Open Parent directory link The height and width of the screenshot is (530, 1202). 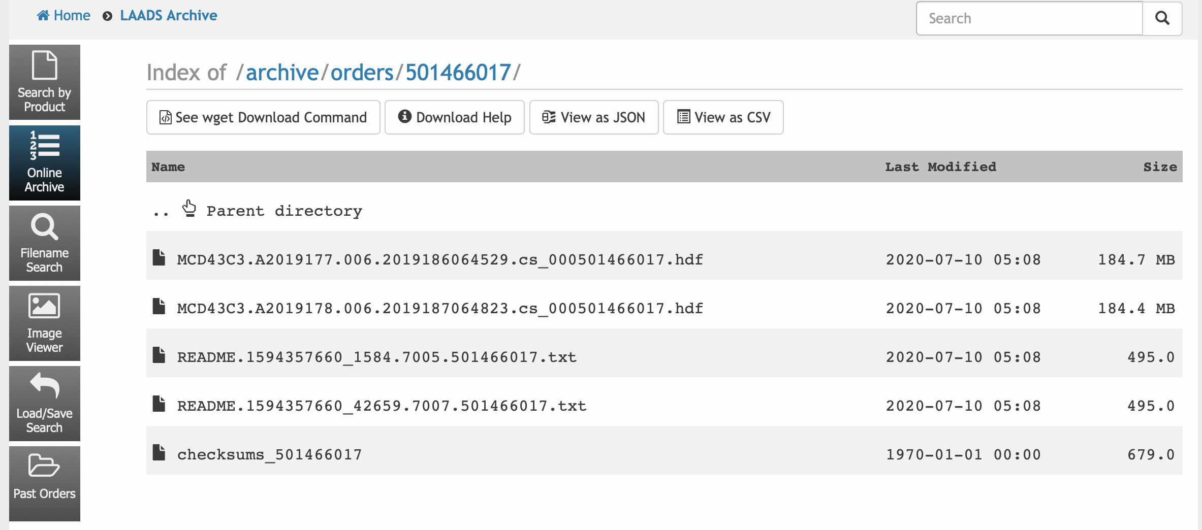tap(284, 211)
